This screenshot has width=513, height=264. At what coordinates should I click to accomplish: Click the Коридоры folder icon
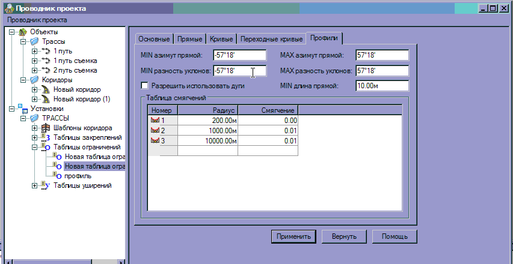pos(34,80)
